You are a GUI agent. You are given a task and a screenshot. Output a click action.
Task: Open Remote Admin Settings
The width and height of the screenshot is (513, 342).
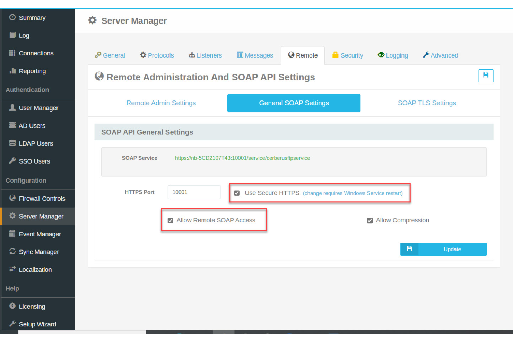161,103
